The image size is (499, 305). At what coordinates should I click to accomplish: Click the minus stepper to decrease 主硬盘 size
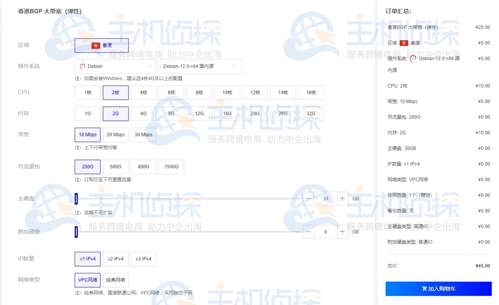(308, 198)
